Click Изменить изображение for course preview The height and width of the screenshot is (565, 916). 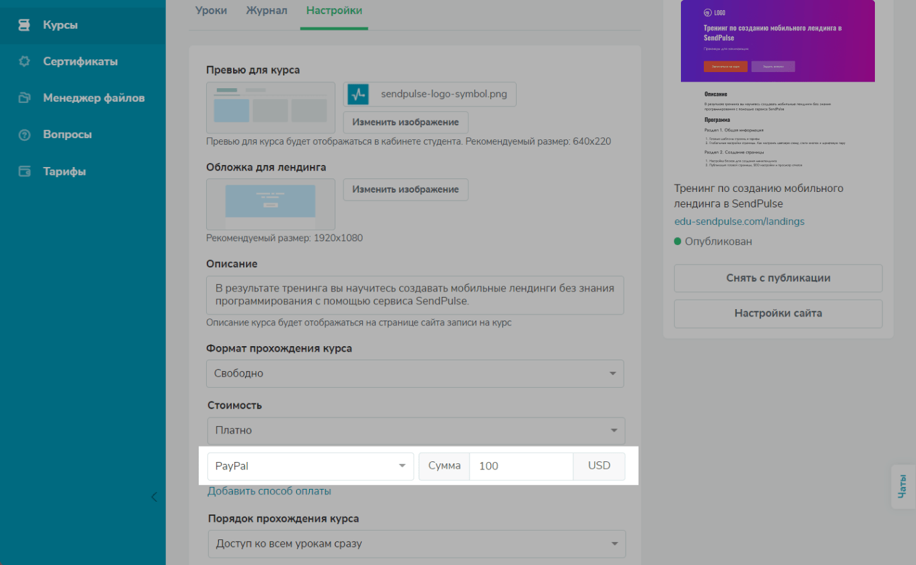(405, 122)
